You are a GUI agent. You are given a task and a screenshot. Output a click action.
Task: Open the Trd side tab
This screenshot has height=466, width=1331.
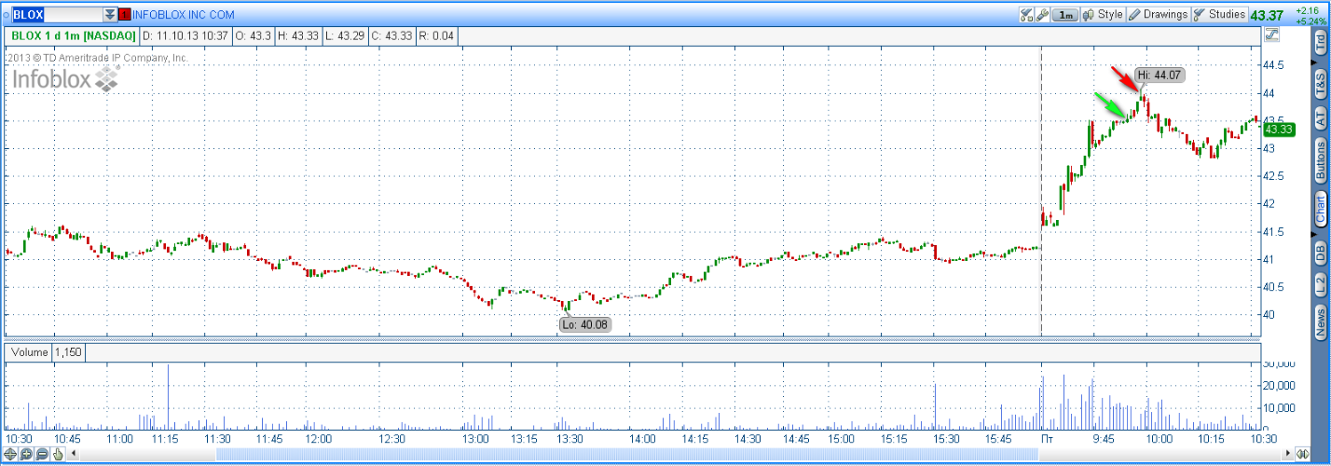(1320, 42)
